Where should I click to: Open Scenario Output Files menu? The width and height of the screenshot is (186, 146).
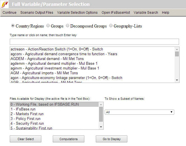(x=37, y=13)
